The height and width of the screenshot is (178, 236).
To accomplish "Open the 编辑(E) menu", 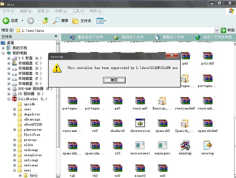I will (26, 11).
